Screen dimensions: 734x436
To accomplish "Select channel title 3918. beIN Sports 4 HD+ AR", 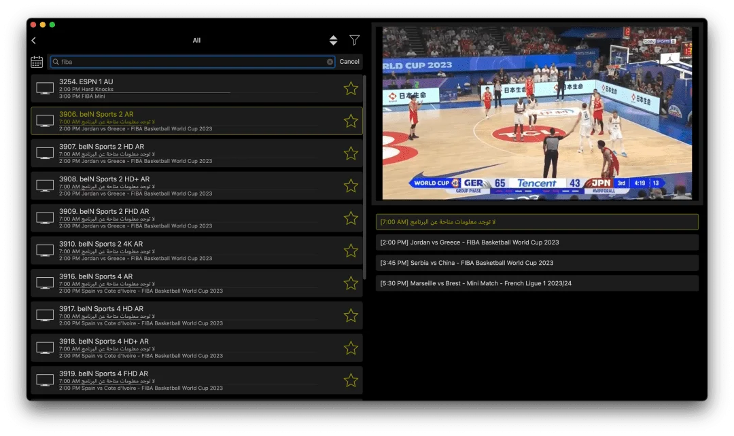I will (104, 342).
